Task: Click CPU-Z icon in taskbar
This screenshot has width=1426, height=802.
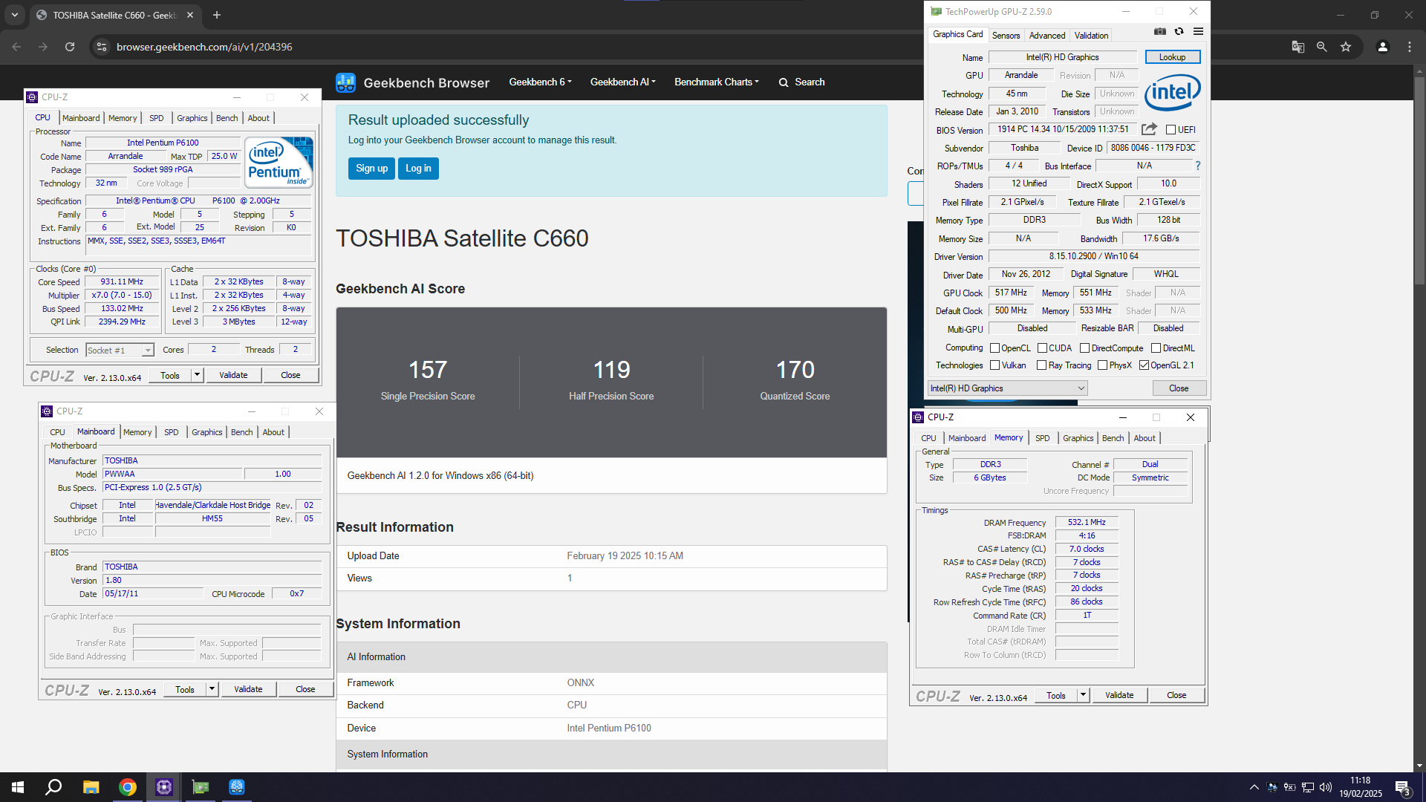Action: (x=164, y=787)
